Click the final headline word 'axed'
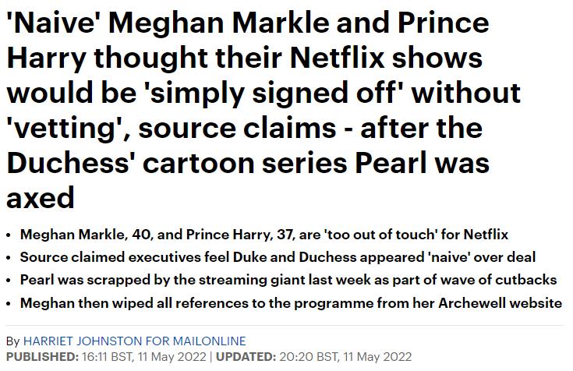The height and width of the screenshot is (371, 573). tap(41, 198)
